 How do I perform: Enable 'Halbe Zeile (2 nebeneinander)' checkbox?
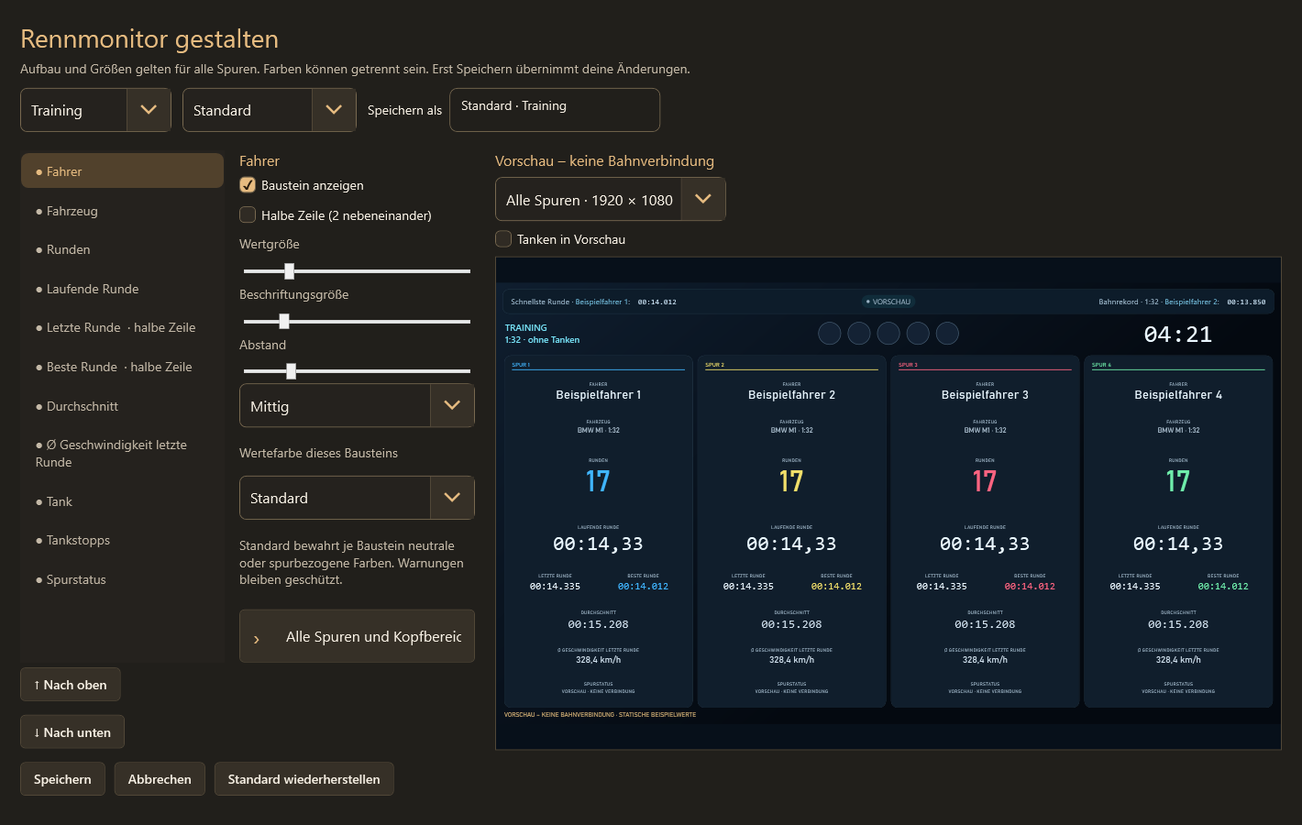(248, 215)
